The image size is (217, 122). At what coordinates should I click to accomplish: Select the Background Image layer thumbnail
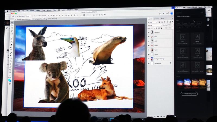tap(152, 59)
